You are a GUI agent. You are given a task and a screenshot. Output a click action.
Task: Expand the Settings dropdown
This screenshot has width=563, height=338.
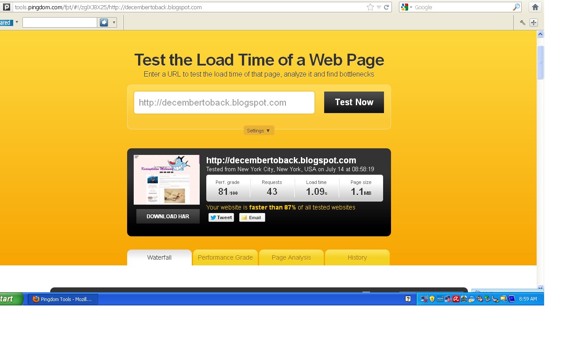point(259,131)
